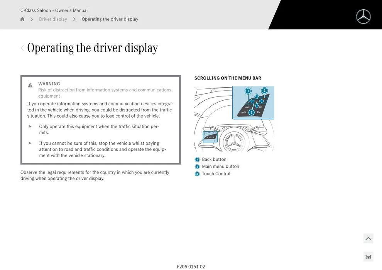The width and height of the screenshot is (382, 270).
Task: Click the back chevron beside the page title
Action: 22,47
